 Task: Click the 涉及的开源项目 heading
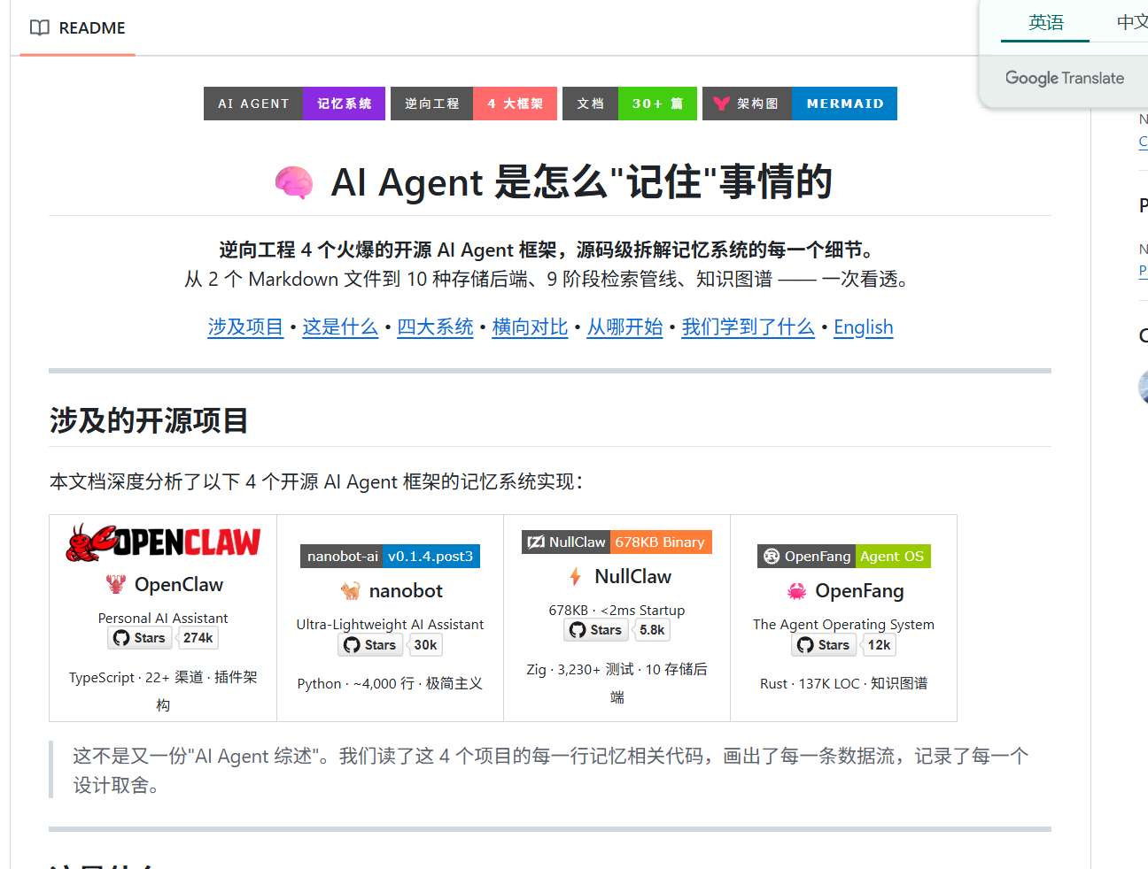click(x=149, y=420)
